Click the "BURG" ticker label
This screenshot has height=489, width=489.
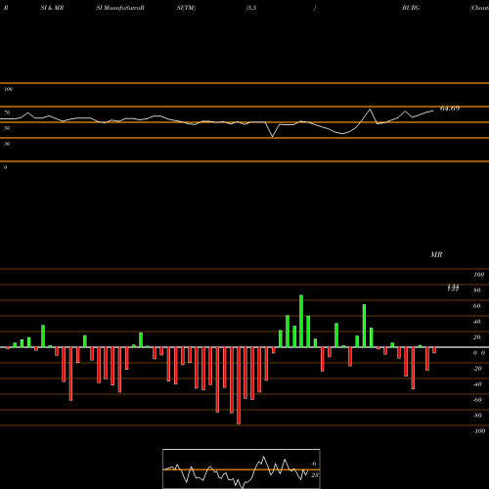[x=411, y=8]
